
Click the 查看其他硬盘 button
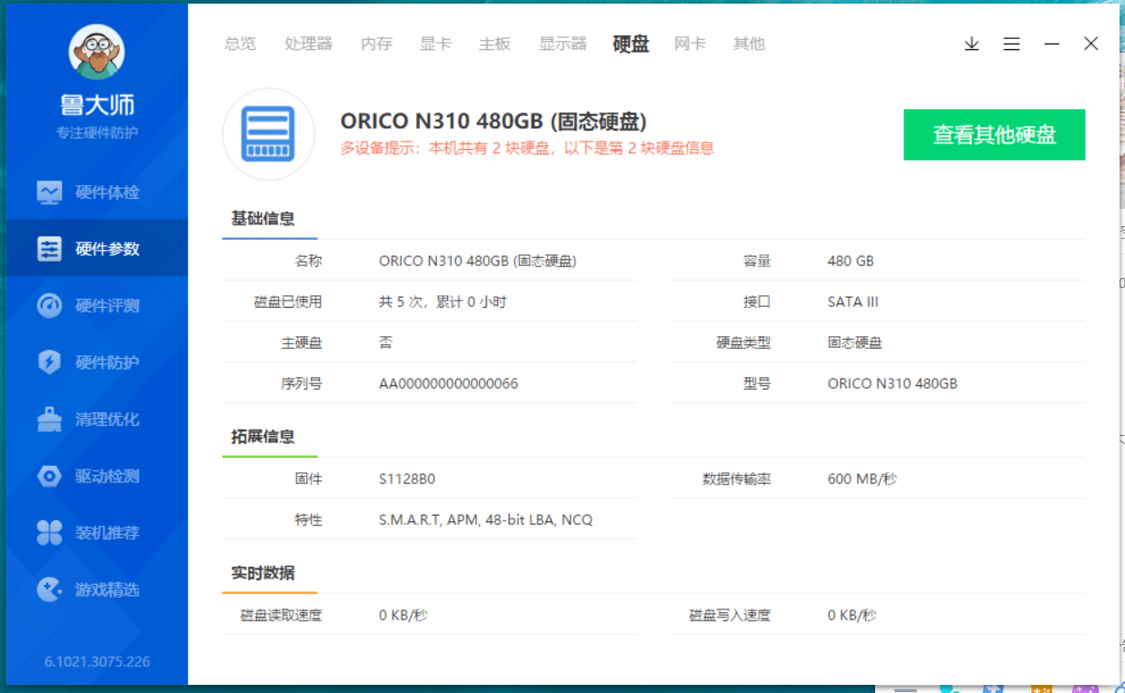tap(994, 134)
